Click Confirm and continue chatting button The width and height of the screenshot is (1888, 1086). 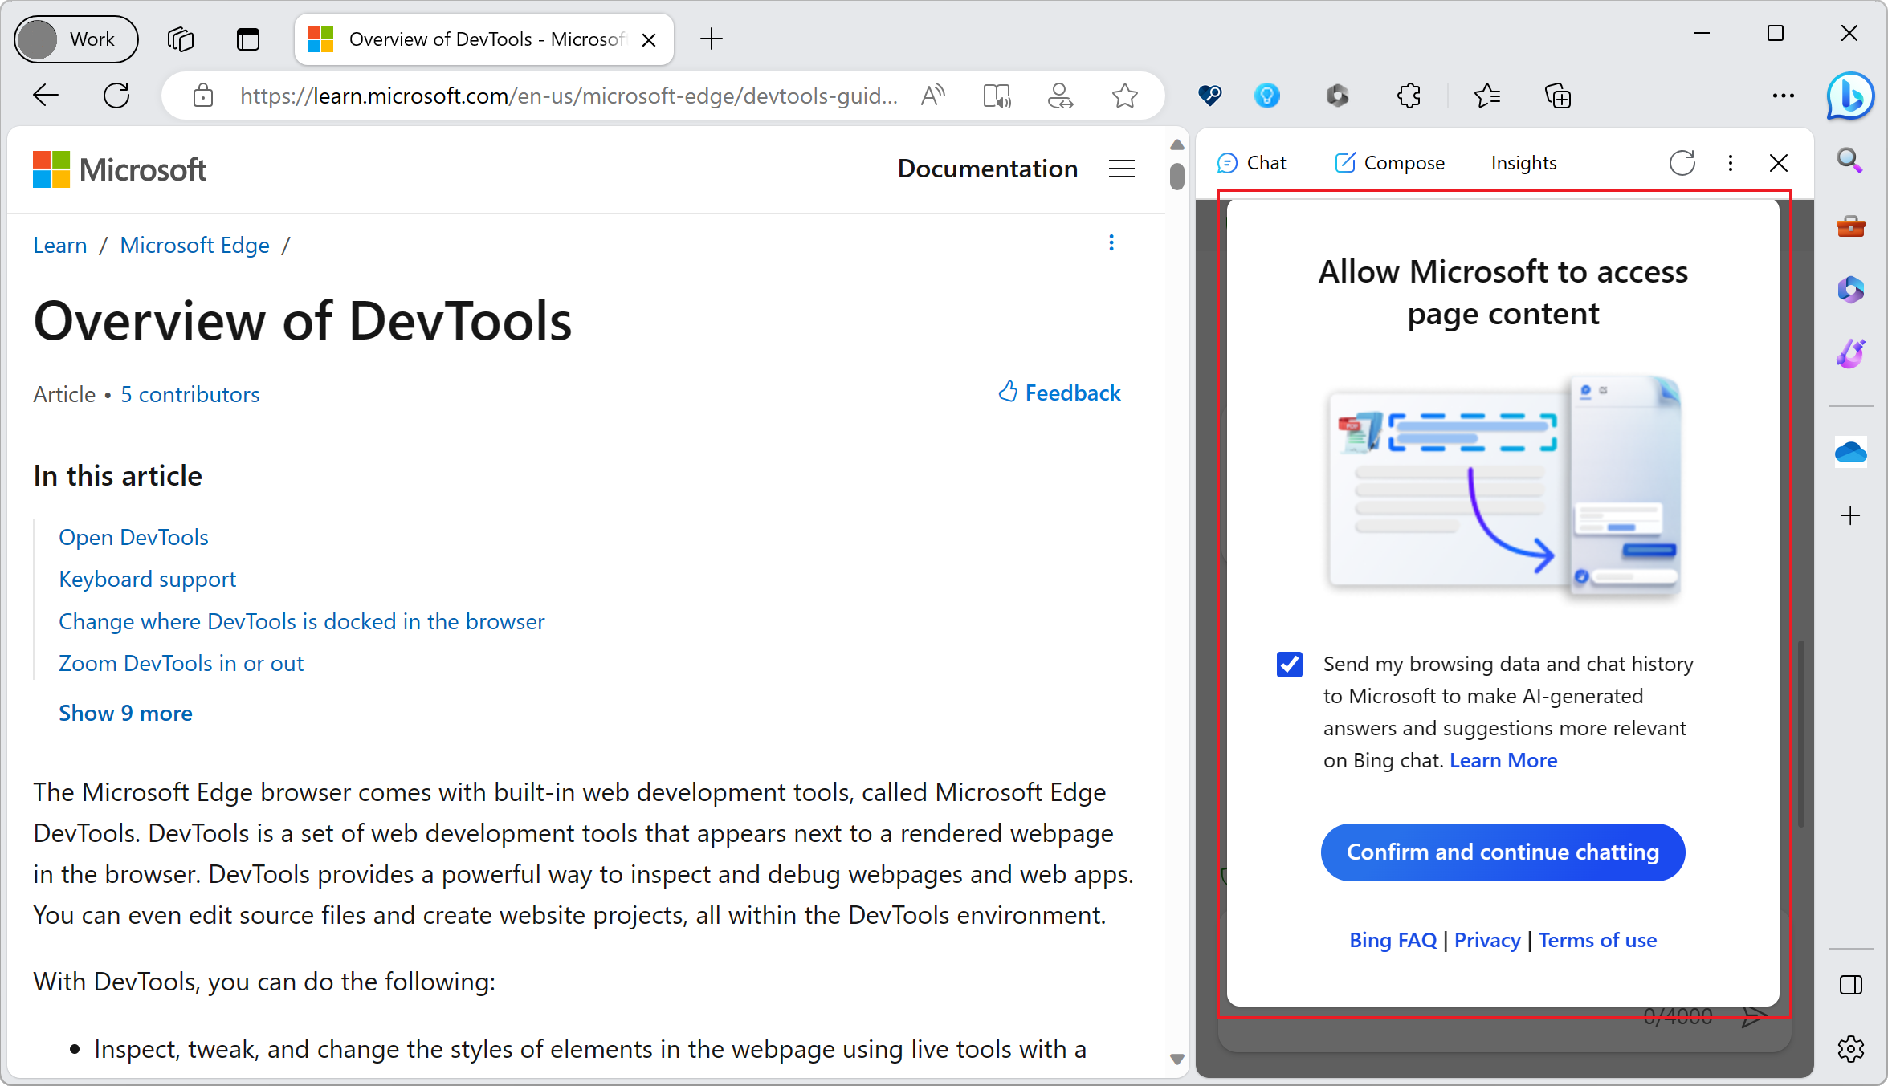(x=1502, y=852)
